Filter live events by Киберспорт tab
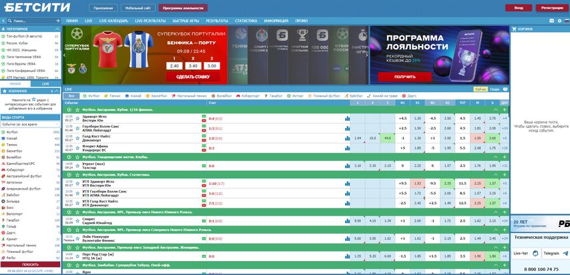 tap(248, 95)
